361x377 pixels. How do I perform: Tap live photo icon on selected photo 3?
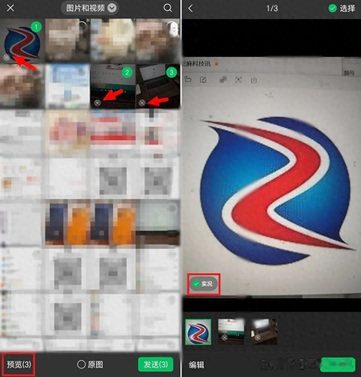point(142,103)
